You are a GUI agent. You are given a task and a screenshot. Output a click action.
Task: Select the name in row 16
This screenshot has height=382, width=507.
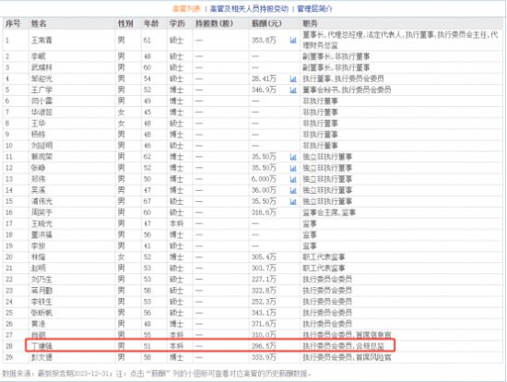[x=41, y=212]
